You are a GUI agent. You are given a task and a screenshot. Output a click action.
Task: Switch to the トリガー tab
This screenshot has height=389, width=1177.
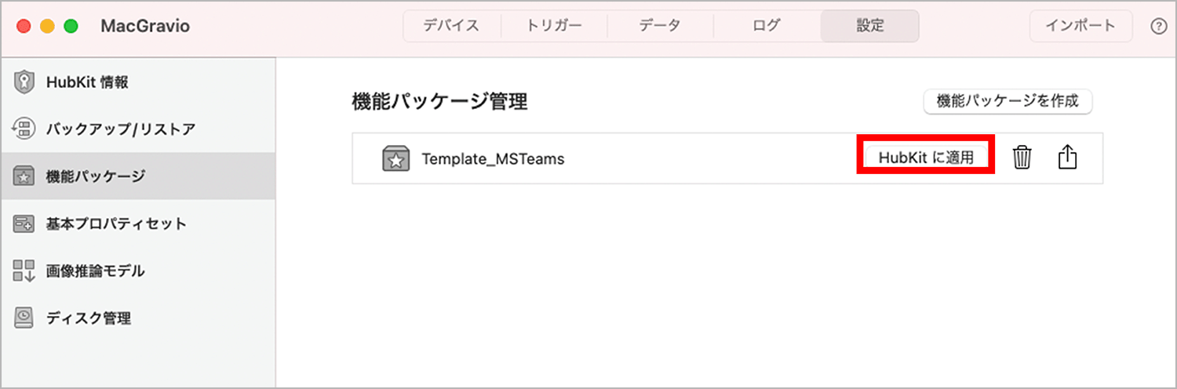tap(554, 26)
